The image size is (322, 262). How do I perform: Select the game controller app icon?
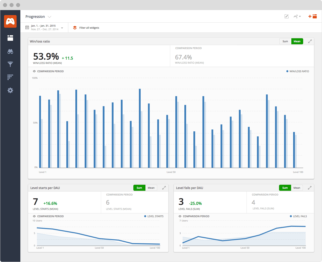[10, 21]
